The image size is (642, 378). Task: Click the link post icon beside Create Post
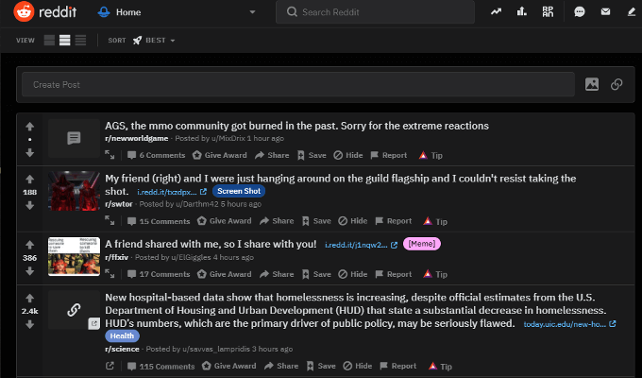click(x=617, y=84)
